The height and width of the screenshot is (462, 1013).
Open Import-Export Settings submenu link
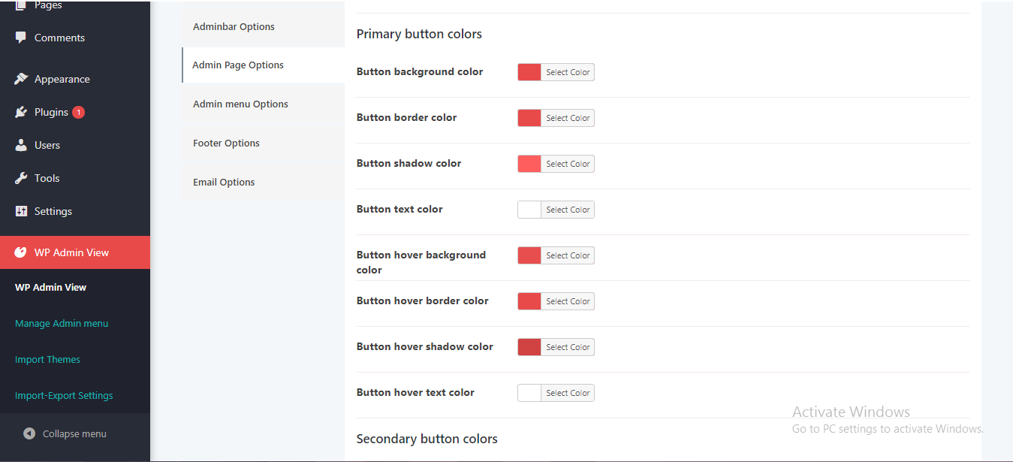pyautogui.click(x=64, y=396)
